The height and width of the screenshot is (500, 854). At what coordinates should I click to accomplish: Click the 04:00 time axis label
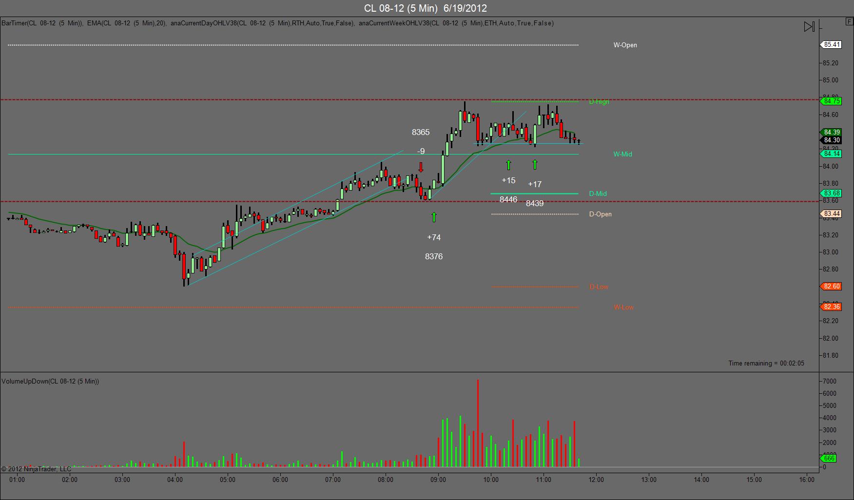click(x=175, y=480)
